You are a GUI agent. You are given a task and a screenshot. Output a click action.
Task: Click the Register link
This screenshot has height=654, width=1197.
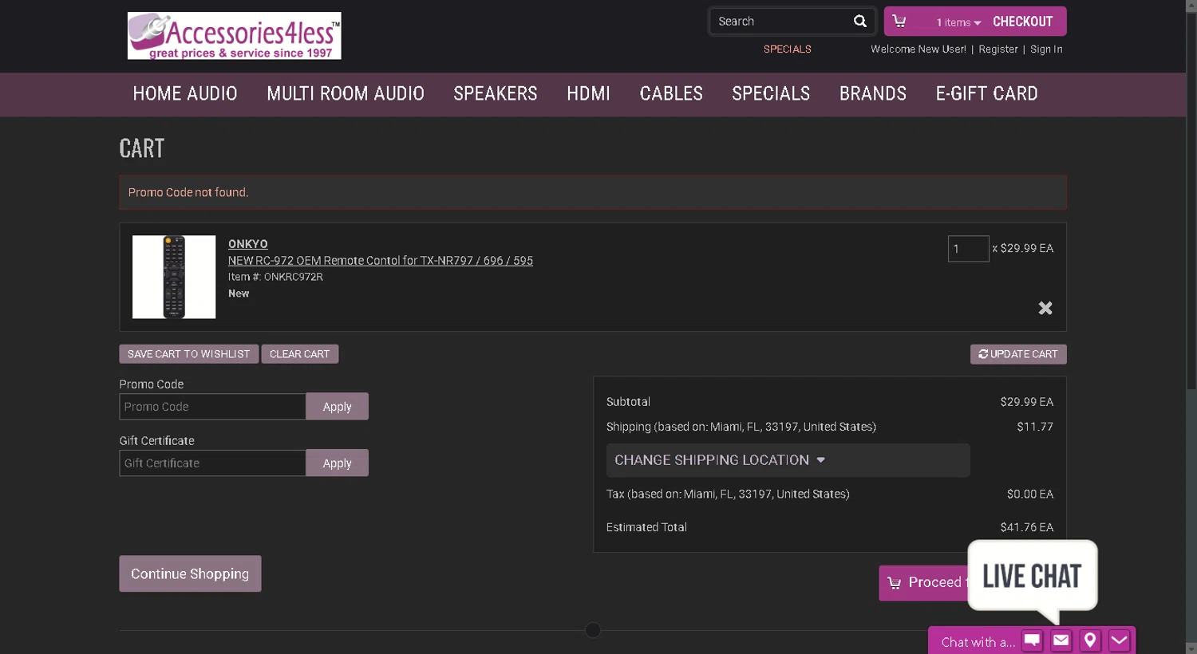(x=998, y=49)
